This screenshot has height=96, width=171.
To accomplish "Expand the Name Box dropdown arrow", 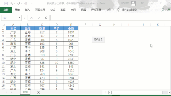I will (x=20, y=18).
